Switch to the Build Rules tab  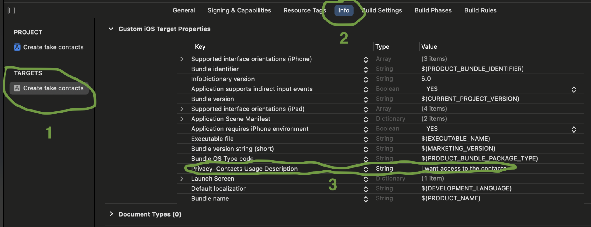pos(480,10)
